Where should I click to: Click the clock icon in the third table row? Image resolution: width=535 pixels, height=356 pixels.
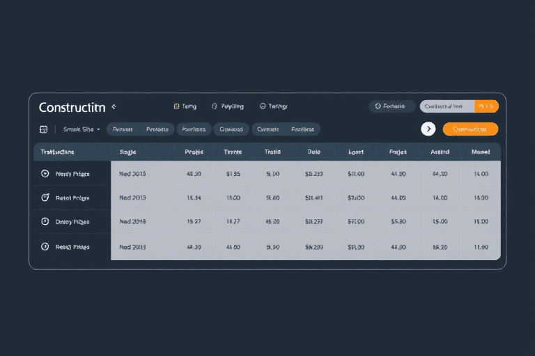pos(45,222)
